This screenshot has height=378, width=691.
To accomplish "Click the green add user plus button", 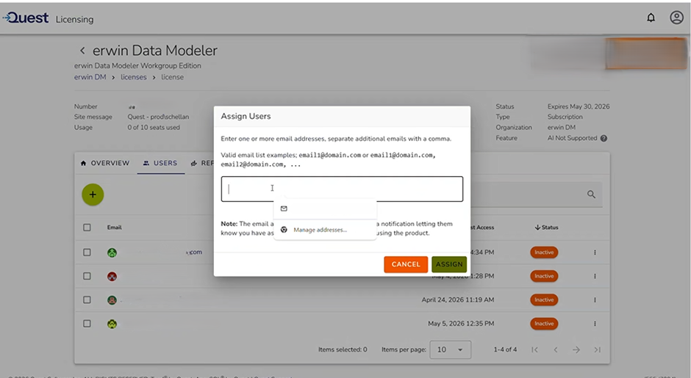I will click(93, 195).
